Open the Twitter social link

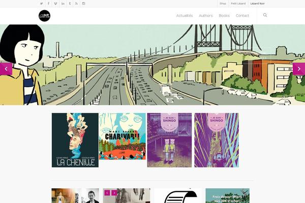[x=42, y=4]
